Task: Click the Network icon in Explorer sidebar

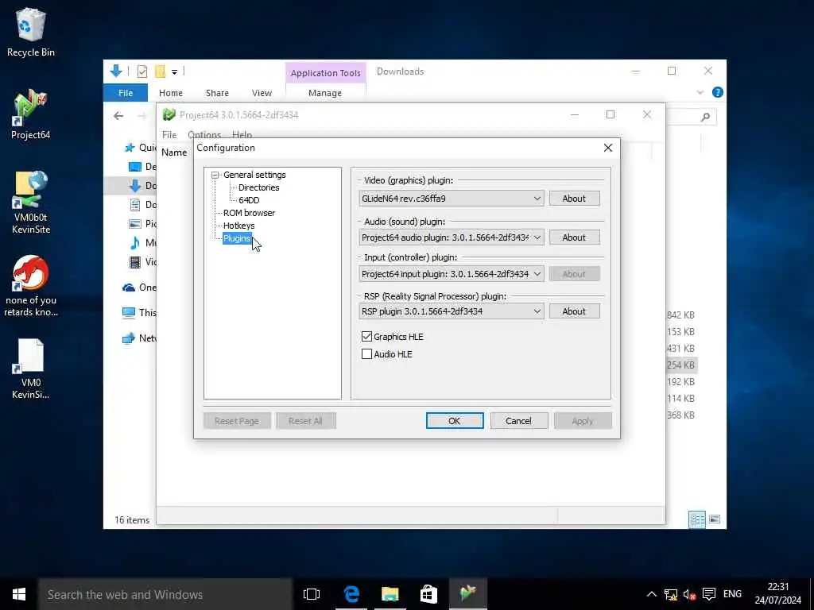Action: tap(129, 338)
